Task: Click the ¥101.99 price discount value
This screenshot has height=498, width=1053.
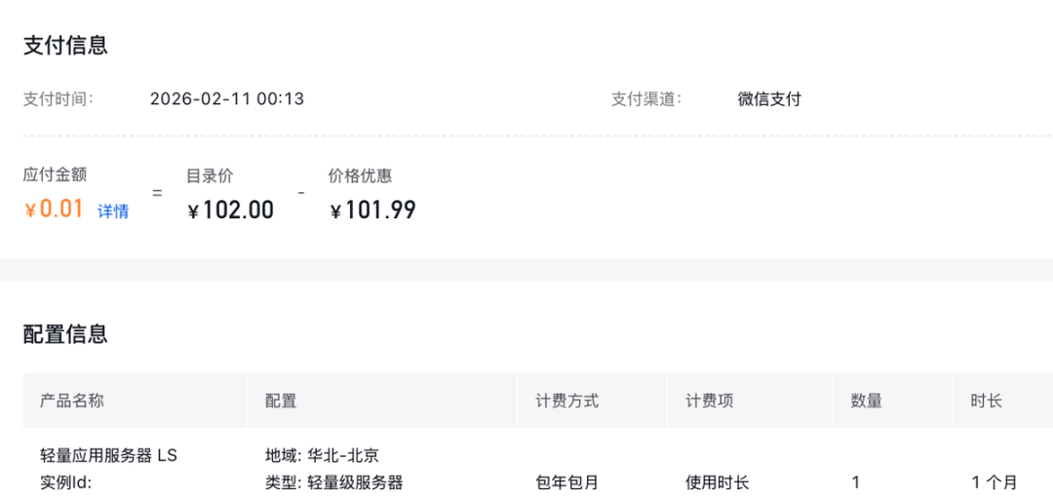Action: point(372,210)
